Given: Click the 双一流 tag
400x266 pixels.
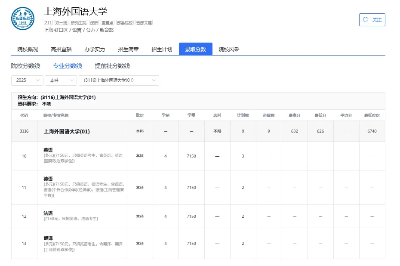Looking at the screenshot, I should (x=61, y=23).
